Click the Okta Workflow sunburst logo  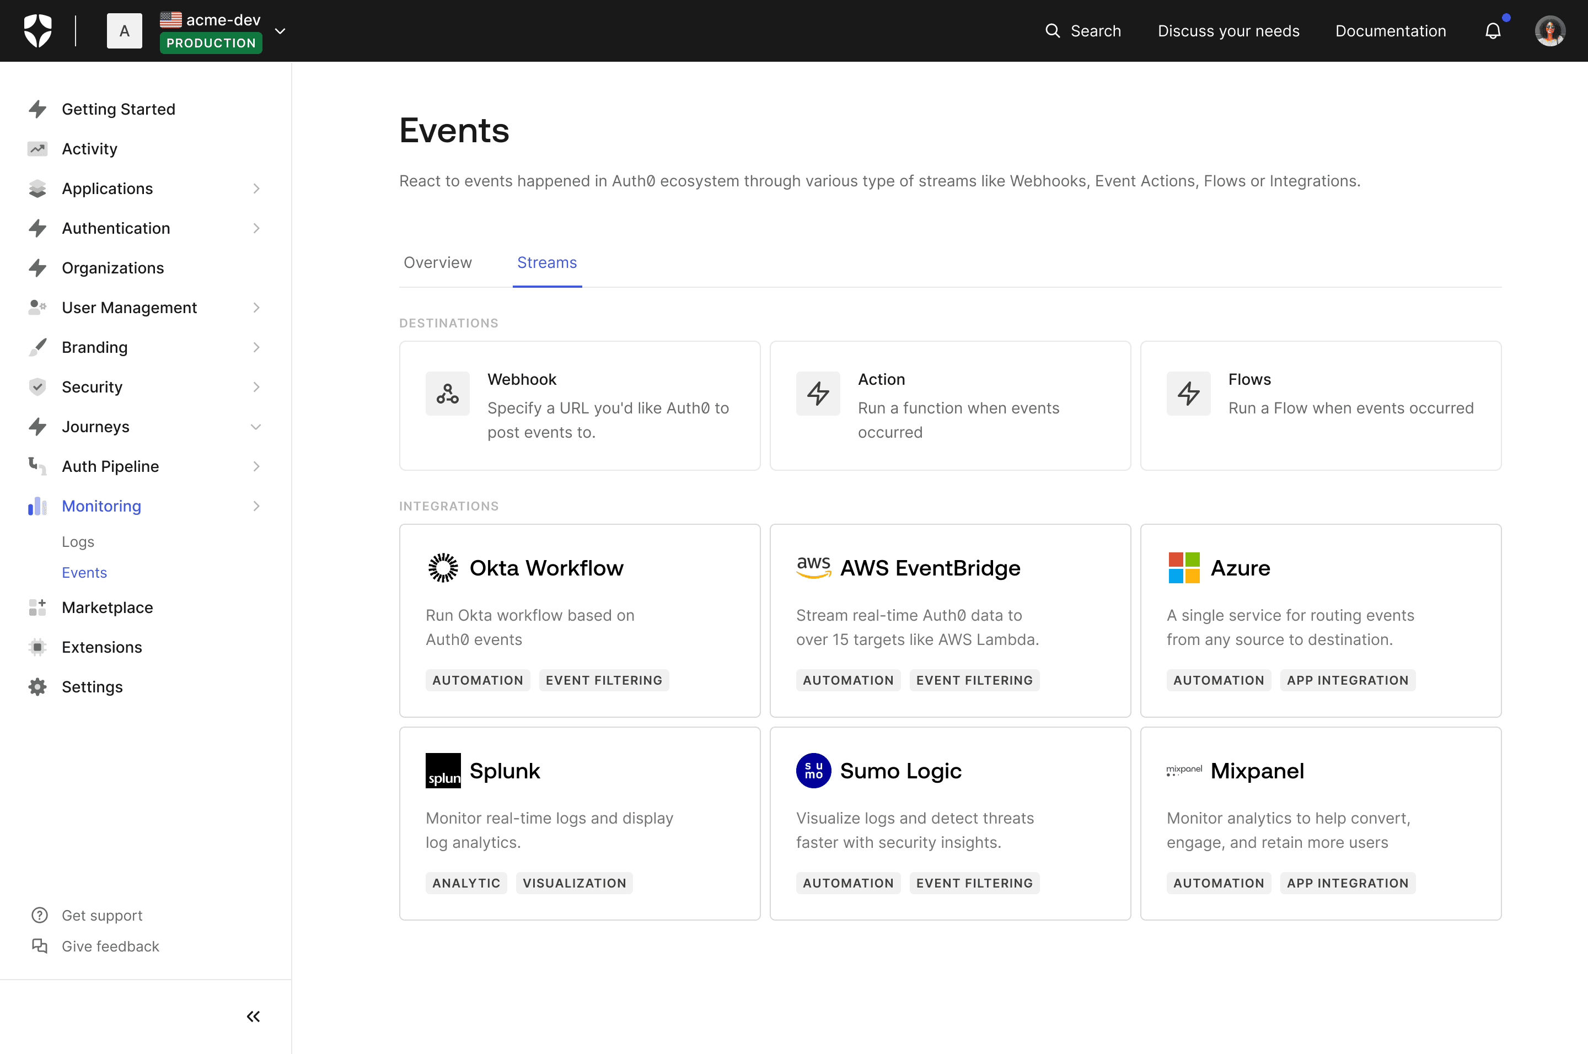[443, 568]
